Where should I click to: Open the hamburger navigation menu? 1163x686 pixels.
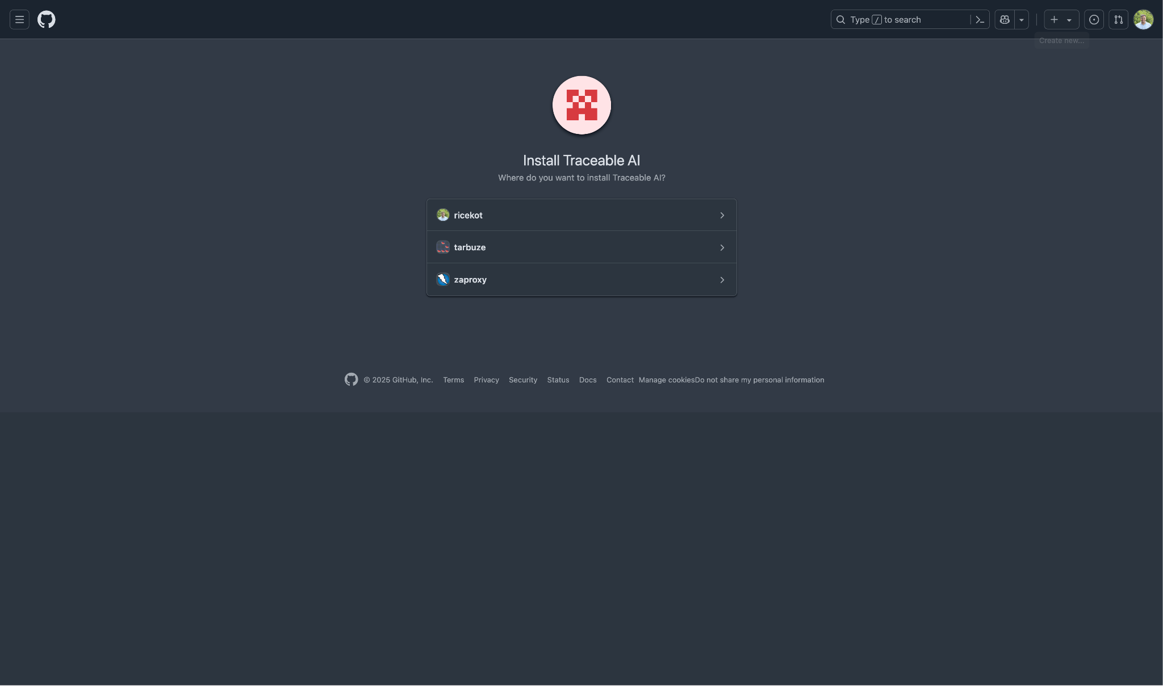pyautogui.click(x=19, y=19)
